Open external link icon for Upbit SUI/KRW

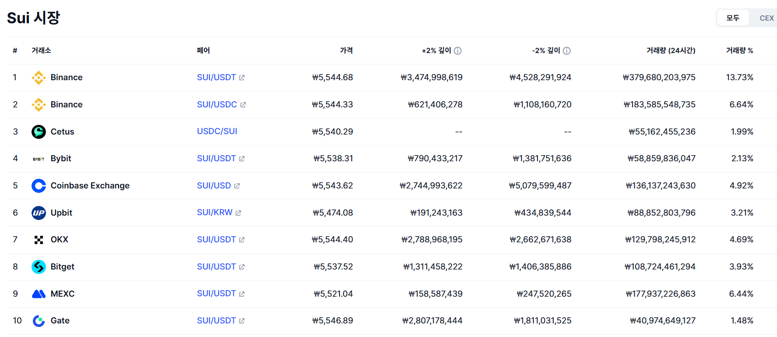(238, 213)
